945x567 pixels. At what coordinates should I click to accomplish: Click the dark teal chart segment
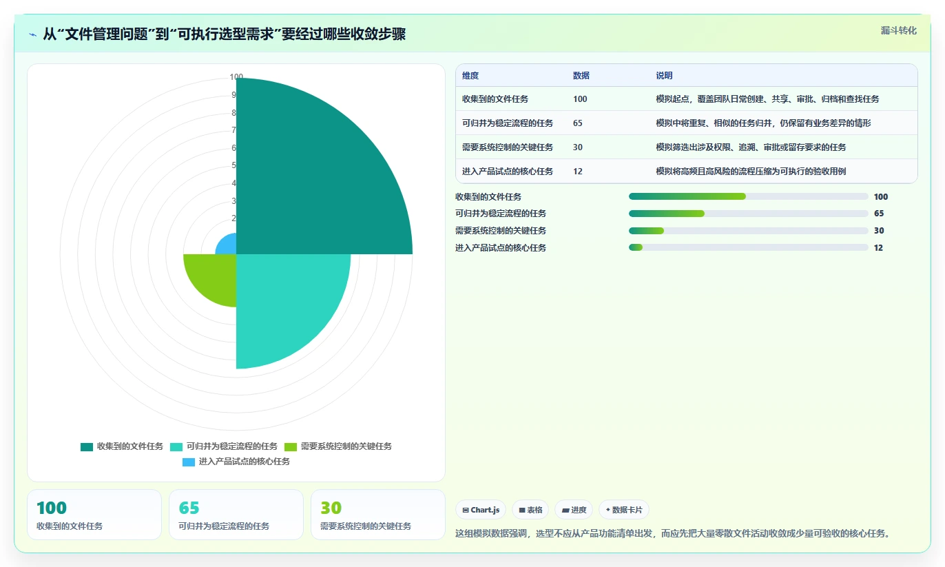310,179
